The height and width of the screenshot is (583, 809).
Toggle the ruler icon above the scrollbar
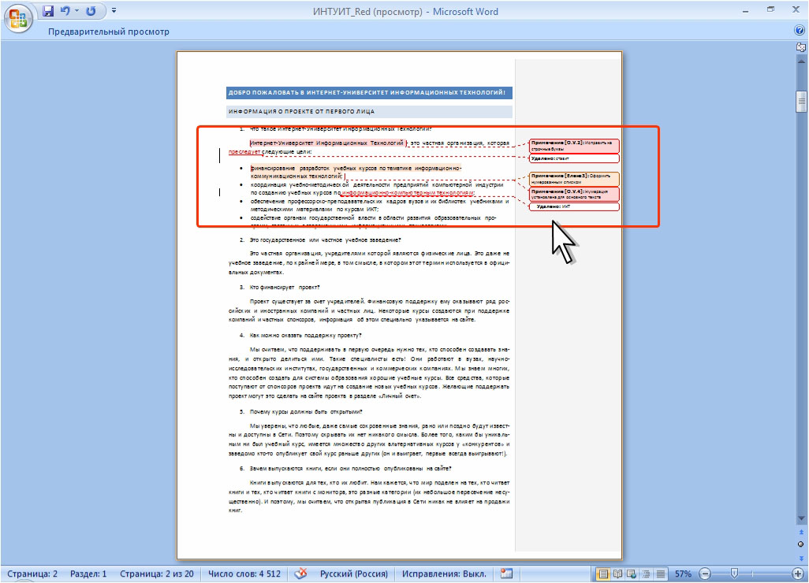pyautogui.click(x=801, y=47)
